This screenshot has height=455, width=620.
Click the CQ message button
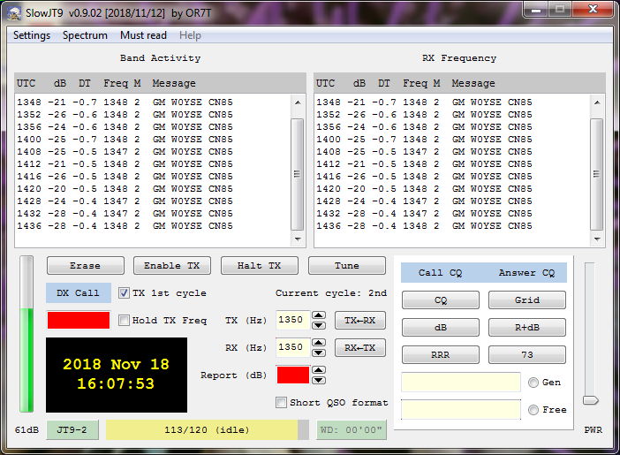tap(441, 300)
